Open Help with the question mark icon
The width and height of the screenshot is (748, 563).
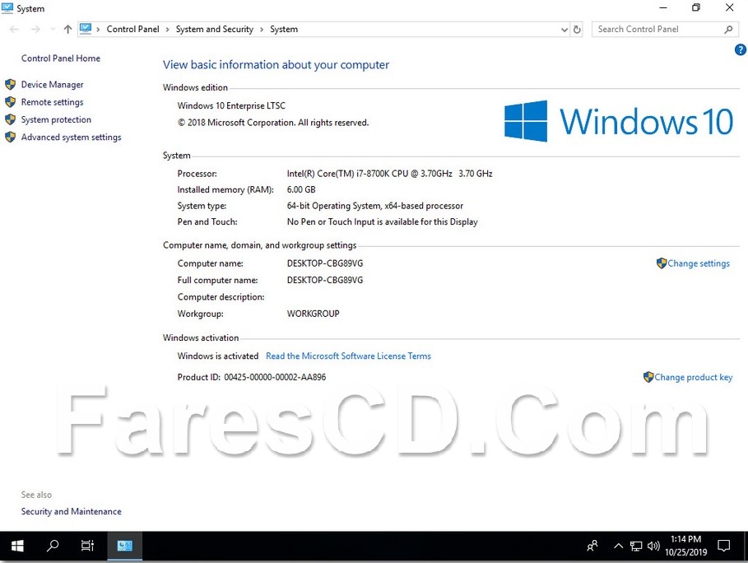741,49
